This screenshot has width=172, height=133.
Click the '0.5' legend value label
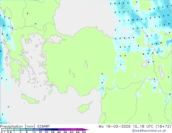click(9, 132)
